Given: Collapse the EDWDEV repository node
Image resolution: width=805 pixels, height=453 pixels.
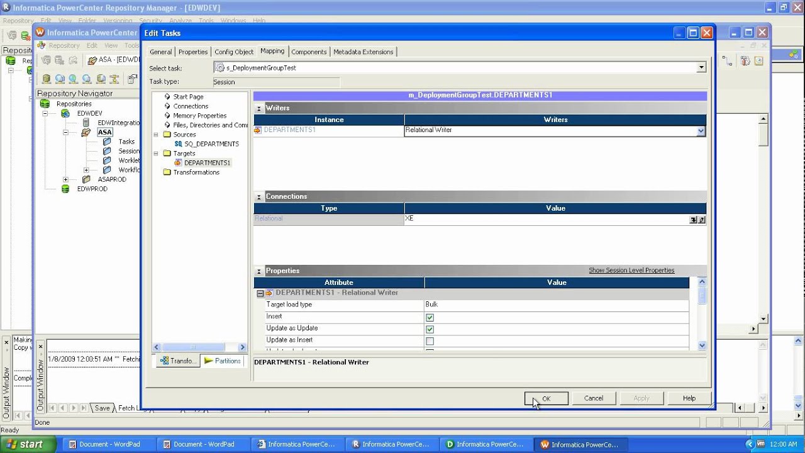Looking at the screenshot, I should [45, 113].
